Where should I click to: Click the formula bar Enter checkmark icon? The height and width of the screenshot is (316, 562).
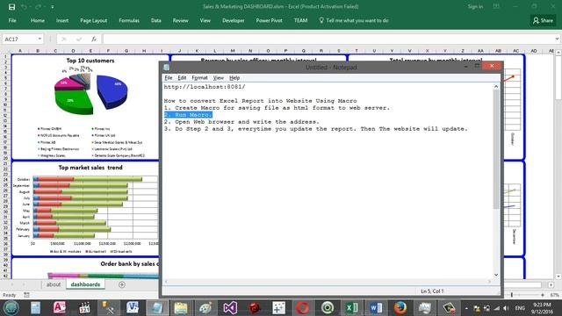[79, 39]
